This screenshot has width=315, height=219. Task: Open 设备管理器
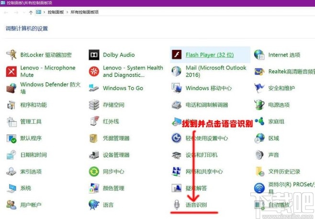click(x=116, y=155)
